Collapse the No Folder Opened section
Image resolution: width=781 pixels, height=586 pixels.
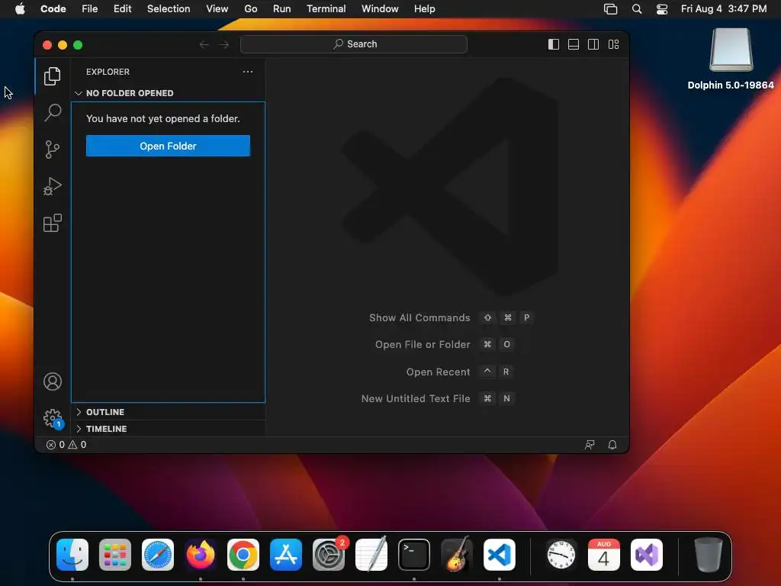pos(169,93)
